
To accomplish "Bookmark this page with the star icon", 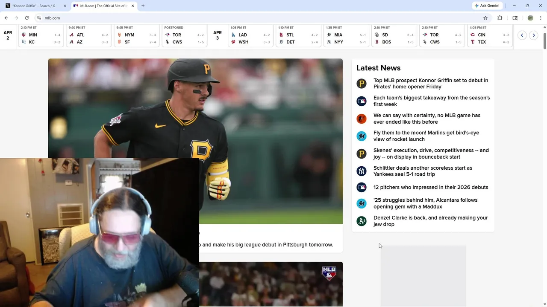I will pyautogui.click(x=485, y=18).
